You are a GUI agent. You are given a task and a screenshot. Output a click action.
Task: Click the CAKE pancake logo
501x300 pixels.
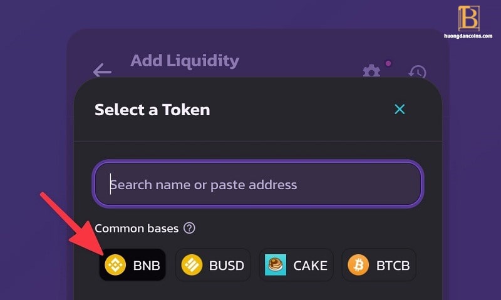(276, 265)
